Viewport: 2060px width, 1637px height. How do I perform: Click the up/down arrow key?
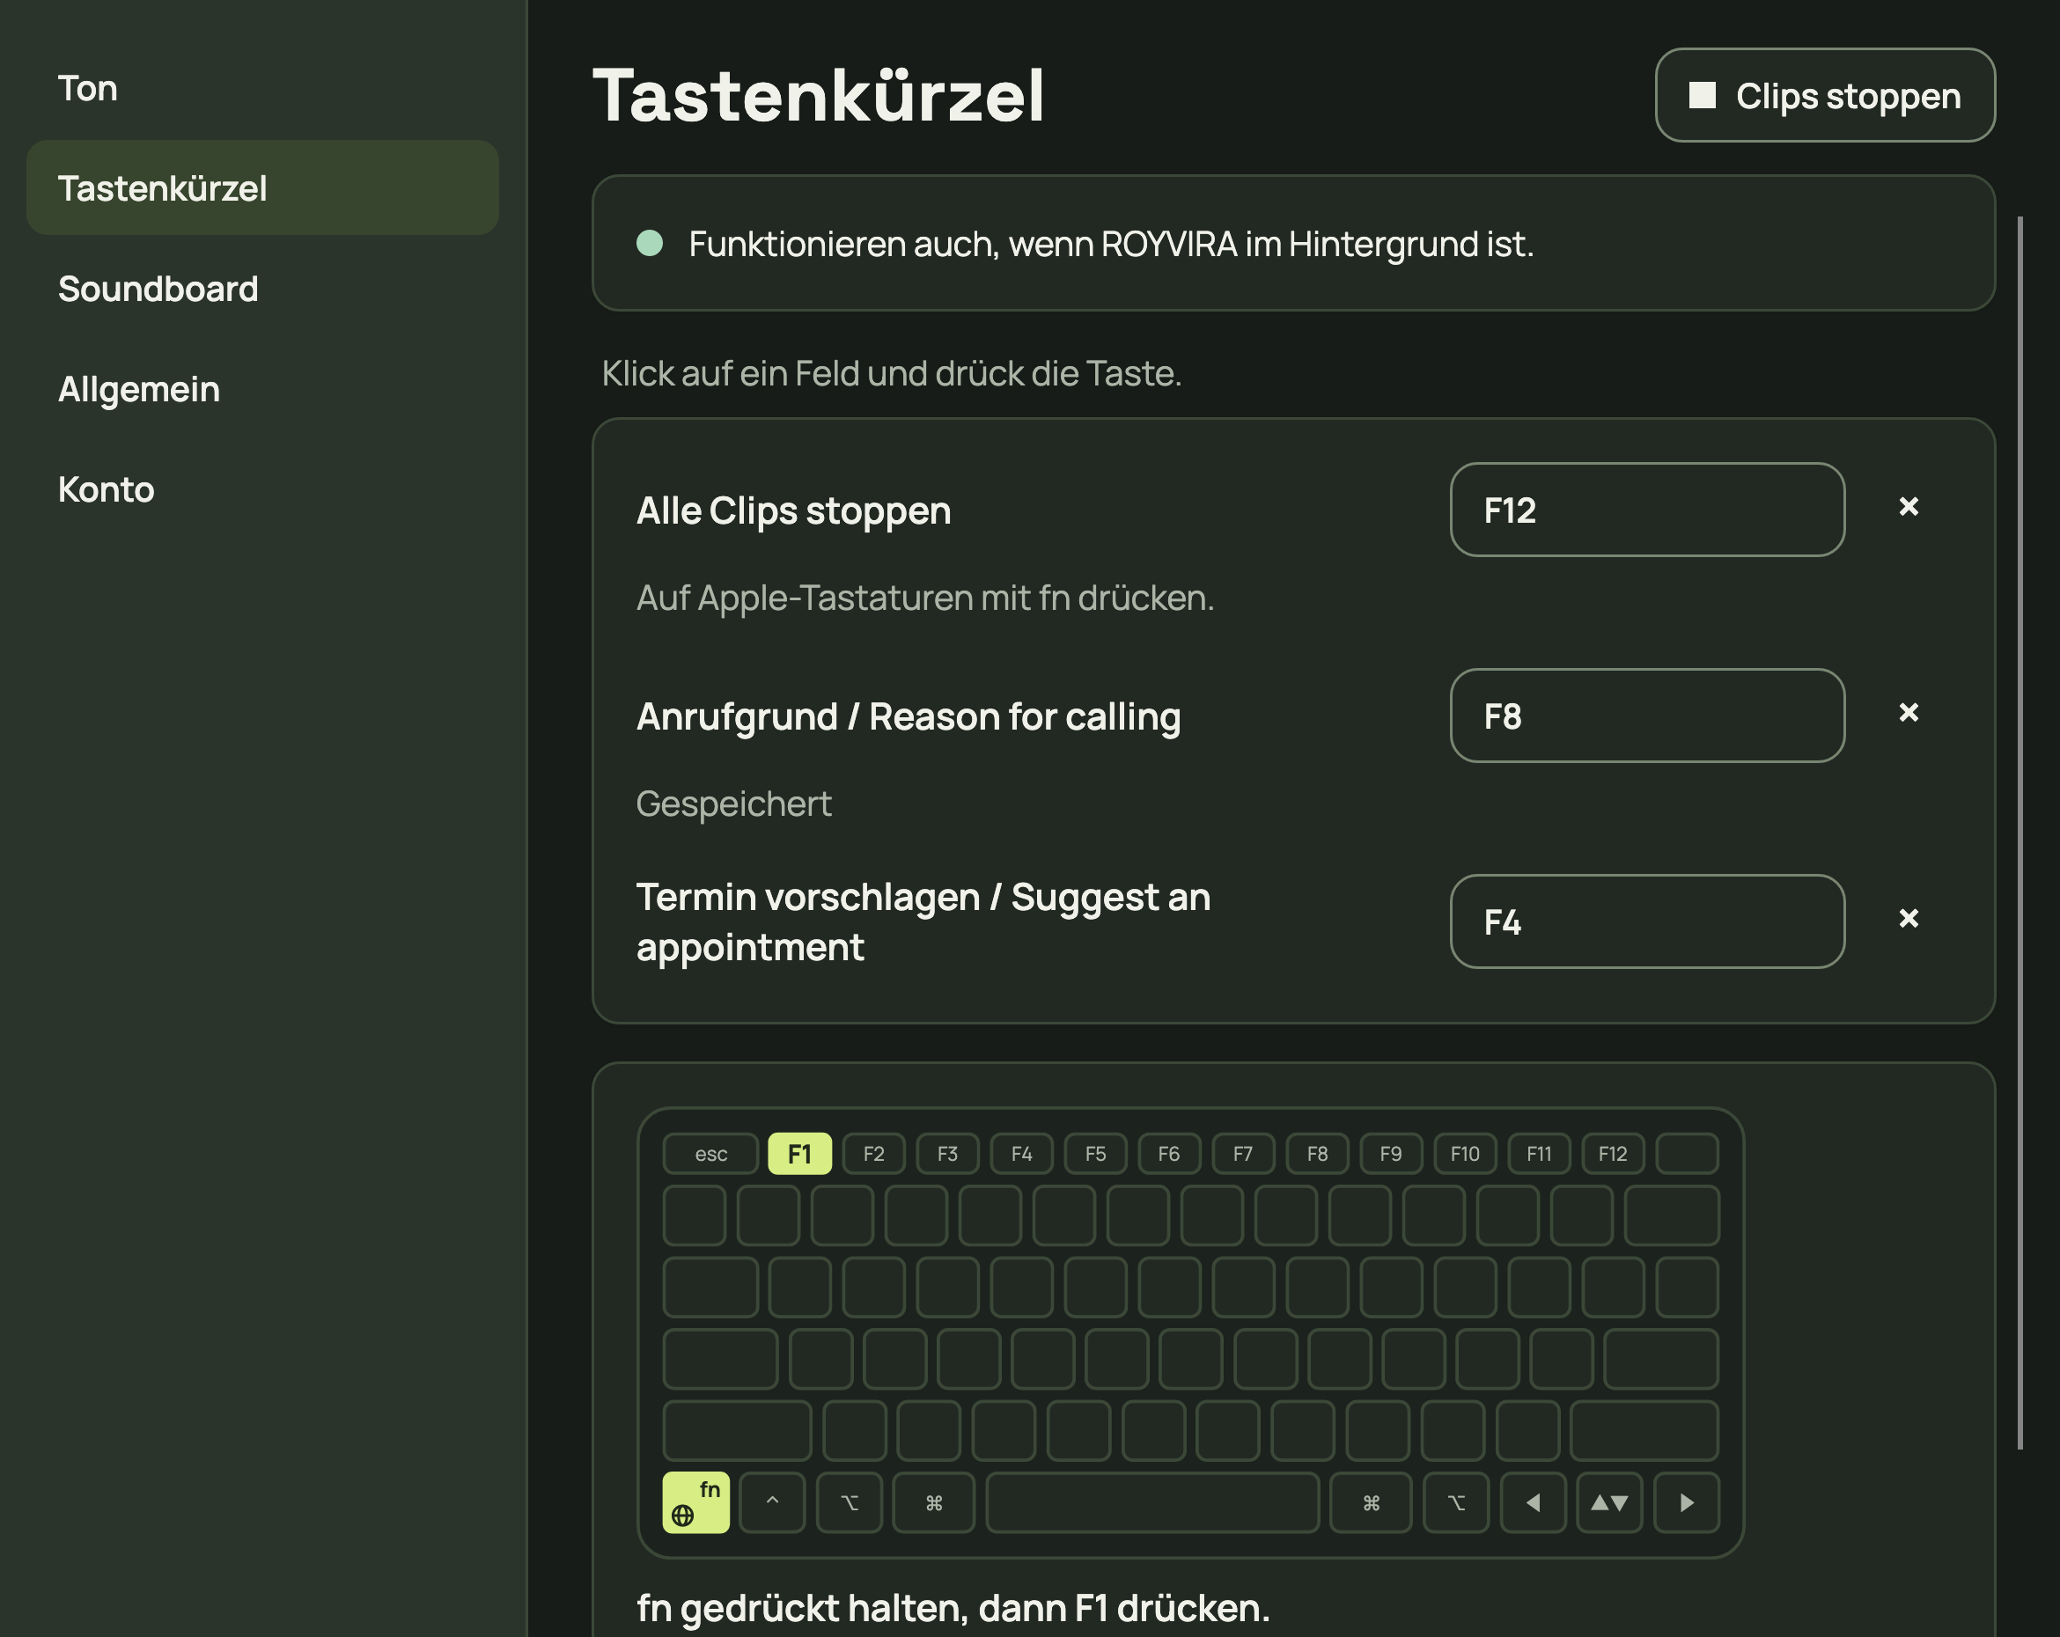click(x=1610, y=1502)
